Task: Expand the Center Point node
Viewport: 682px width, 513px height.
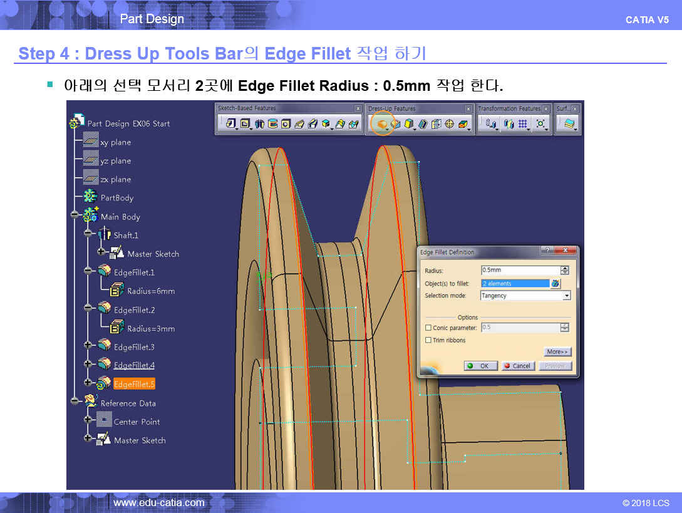Action: pos(88,420)
